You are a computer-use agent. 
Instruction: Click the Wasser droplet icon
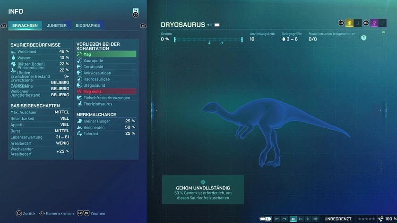click(13, 58)
